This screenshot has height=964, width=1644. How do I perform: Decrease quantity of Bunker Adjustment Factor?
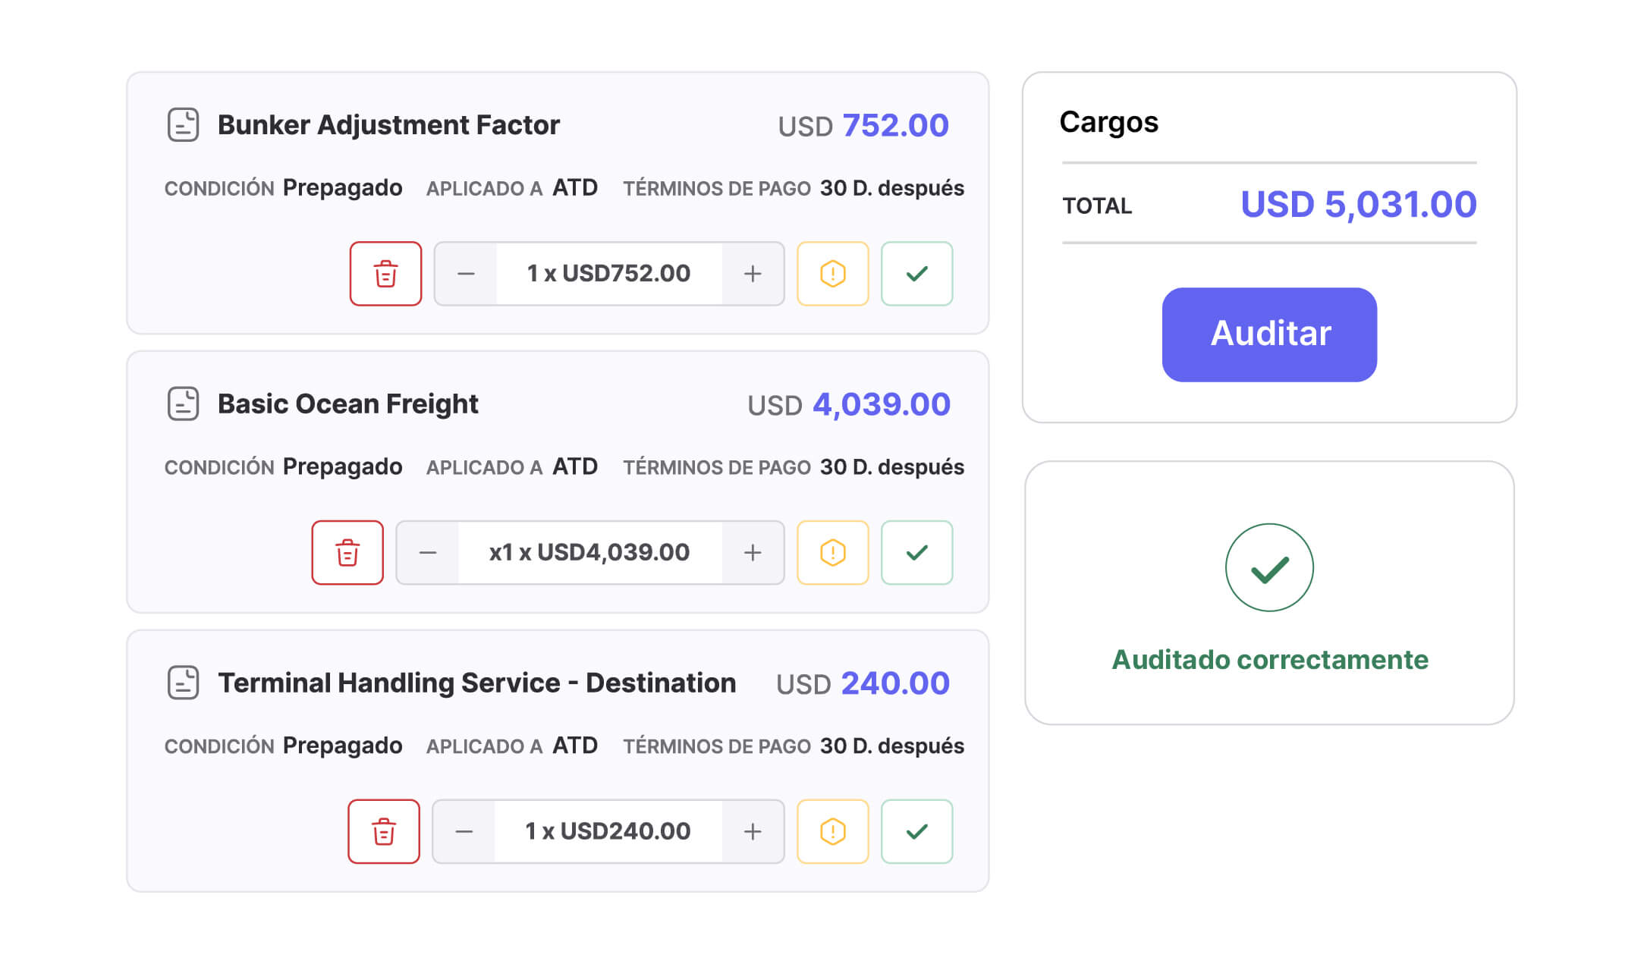466,274
